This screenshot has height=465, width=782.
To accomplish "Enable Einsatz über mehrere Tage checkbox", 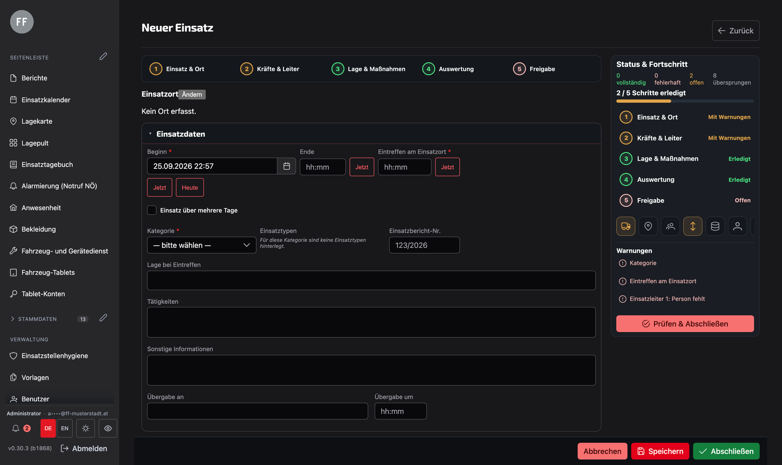I will (152, 210).
